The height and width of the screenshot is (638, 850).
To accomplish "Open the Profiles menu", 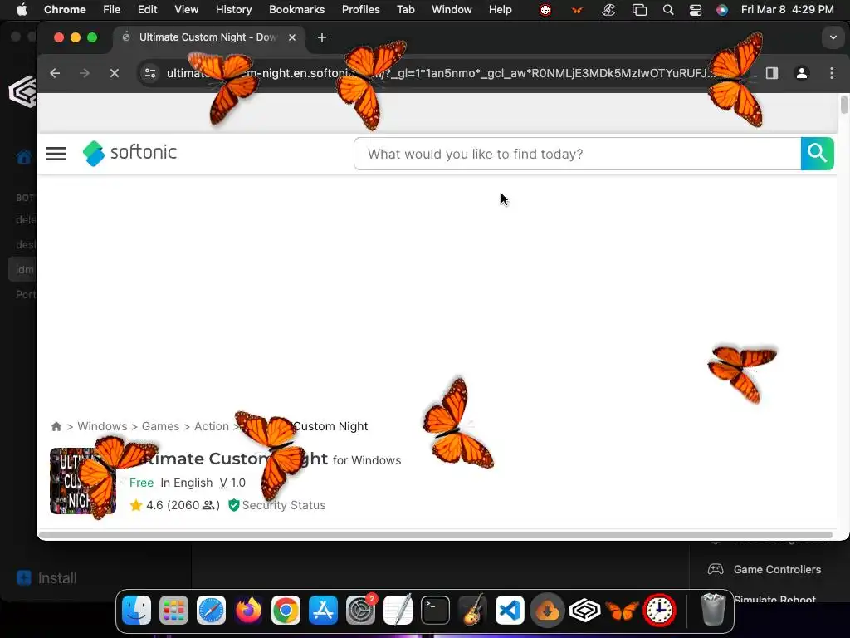I will (360, 10).
